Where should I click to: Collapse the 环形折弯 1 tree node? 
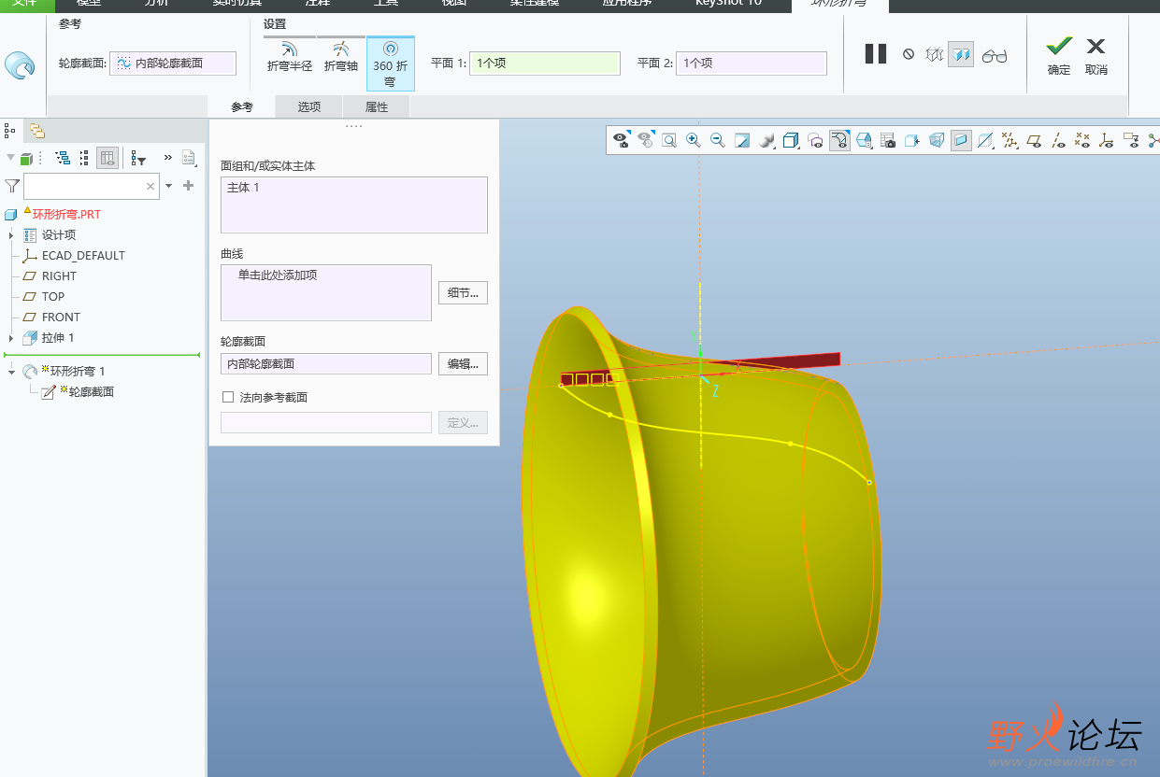[x=11, y=372]
